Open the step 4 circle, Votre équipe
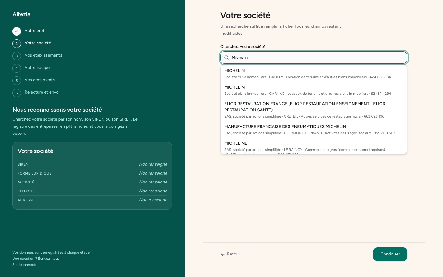443x277 pixels. tap(17, 68)
